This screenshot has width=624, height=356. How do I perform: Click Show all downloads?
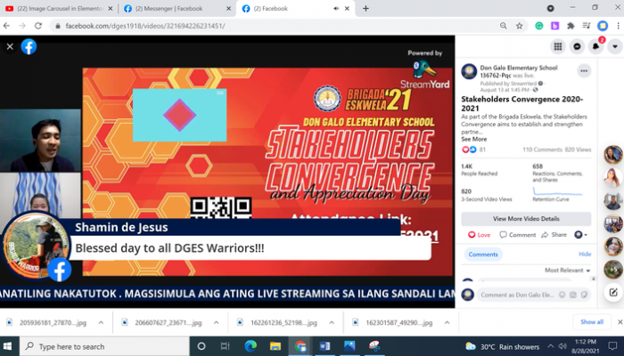pyautogui.click(x=591, y=322)
